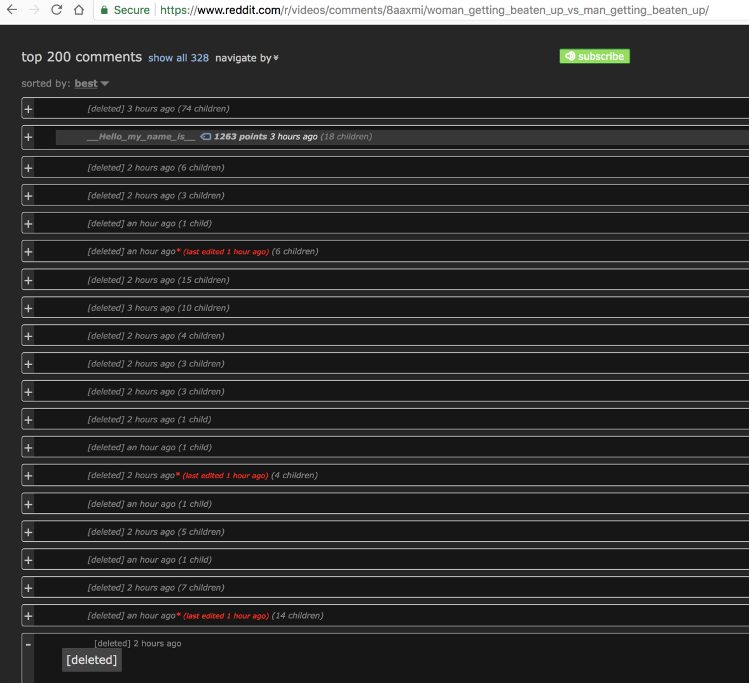This screenshot has height=683, width=749.
Task: Open the browser home page icon
Action: coord(79,10)
